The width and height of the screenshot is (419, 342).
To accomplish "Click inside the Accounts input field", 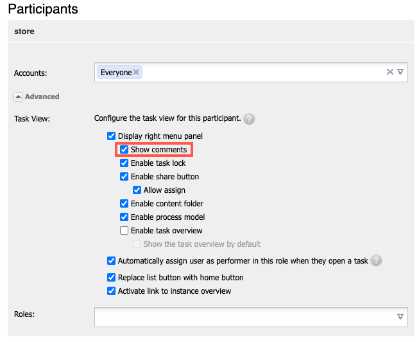I will click(257, 73).
